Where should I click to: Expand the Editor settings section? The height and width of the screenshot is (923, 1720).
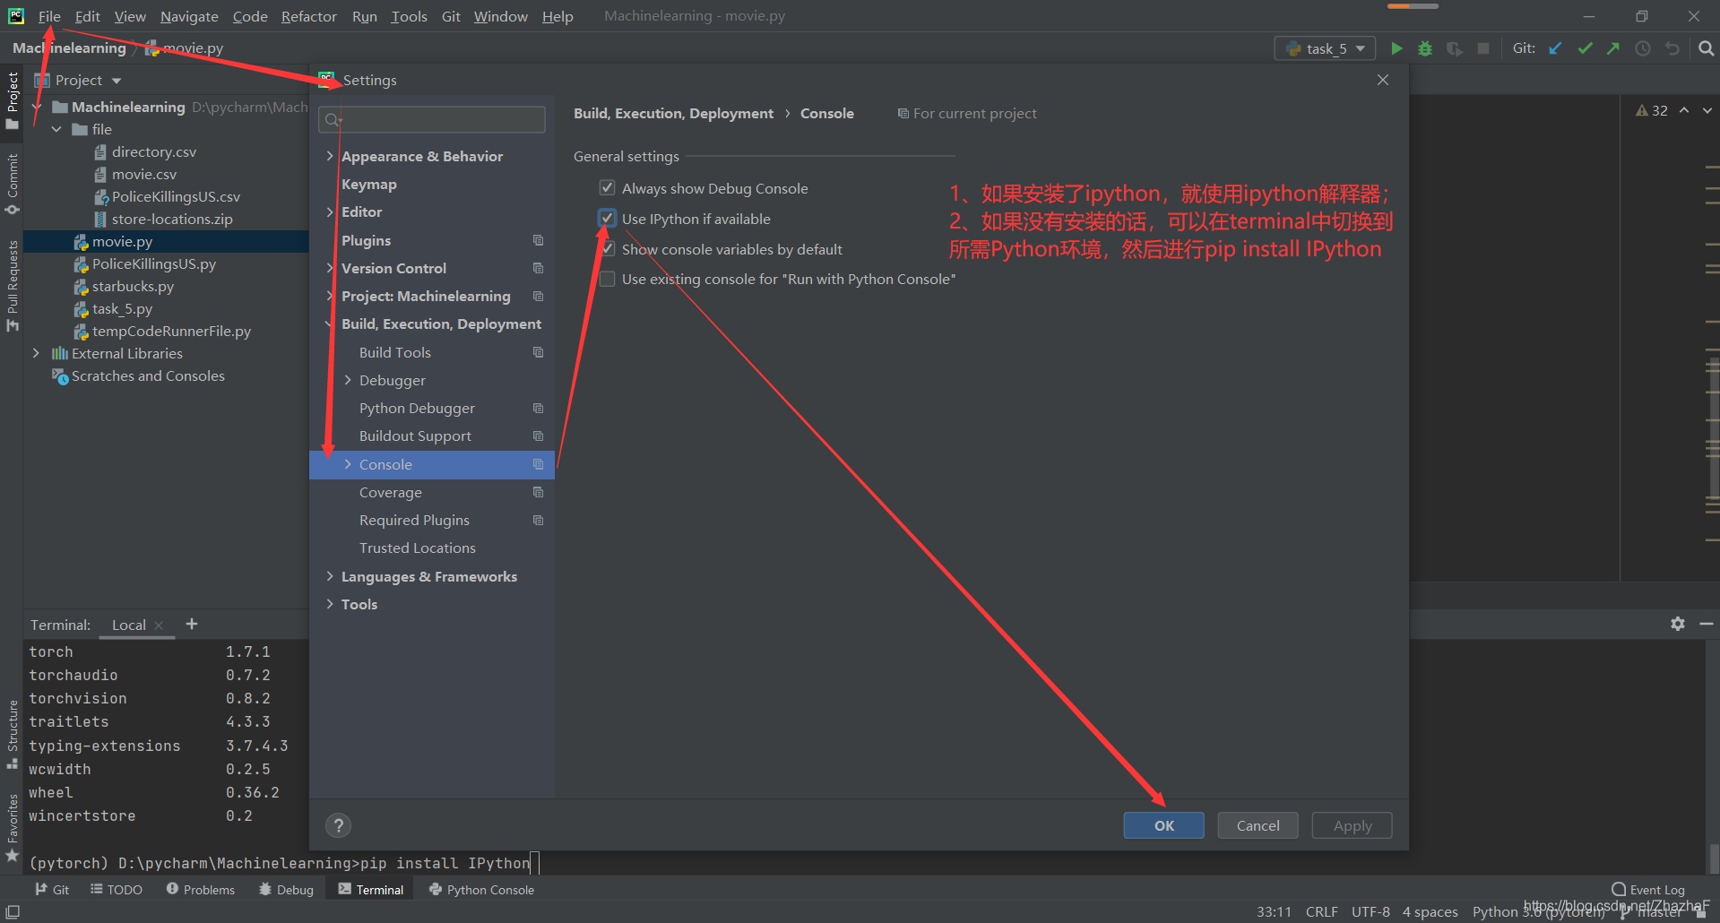(x=330, y=211)
